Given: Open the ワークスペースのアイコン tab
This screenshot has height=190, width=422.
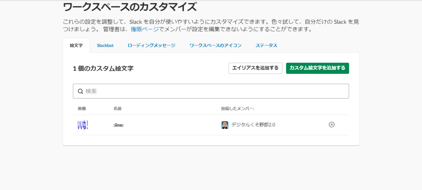Looking at the screenshot, I should tap(215, 45).
